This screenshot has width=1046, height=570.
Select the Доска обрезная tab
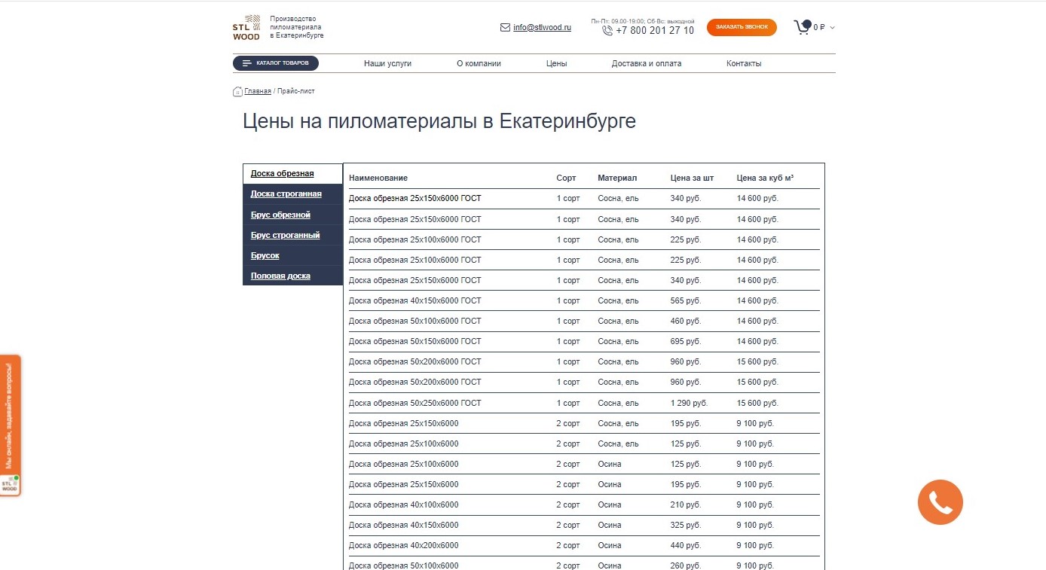292,174
